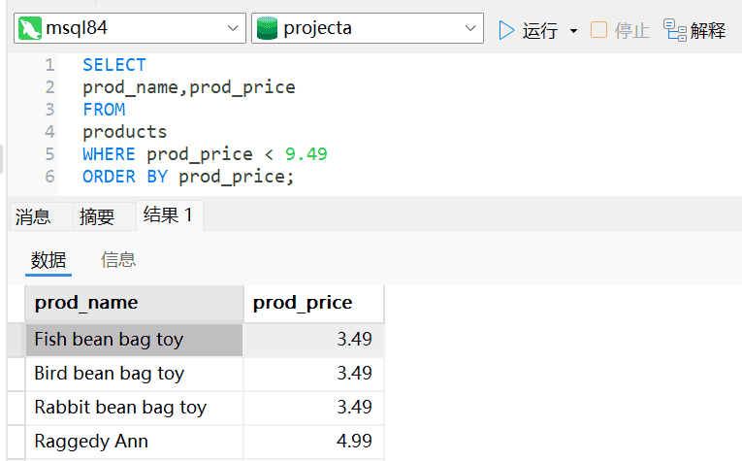The height and width of the screenshot is (461, 742).
Task: Click the 运行 button label
Action: [540, 31]
